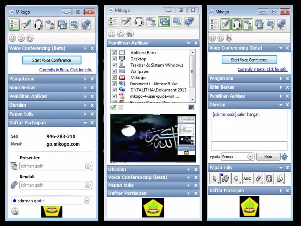Click green check-all icon below application list
This screenshot has height=226, width=301.
tap(114, 107)
